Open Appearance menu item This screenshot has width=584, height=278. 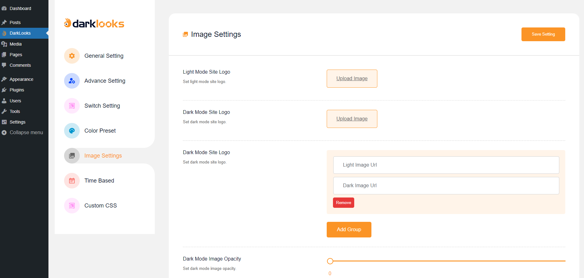pyautogui.click(x=22, y=79)
